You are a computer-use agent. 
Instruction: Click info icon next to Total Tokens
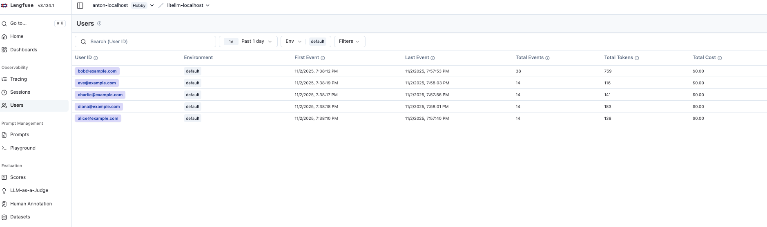click(x=637, y=58)
